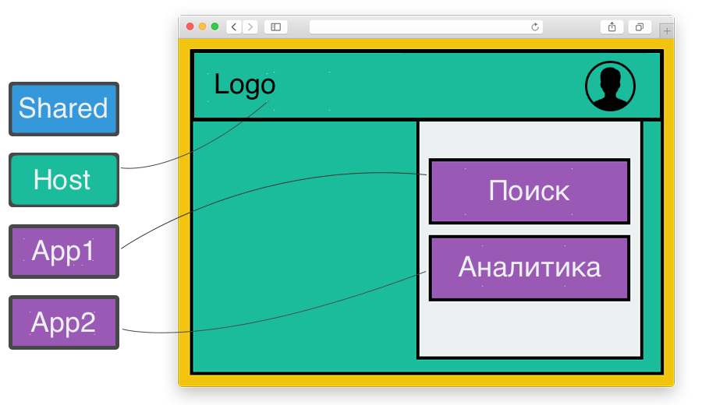The width and height of the screenshot is (702, 405).
Task: Open the Аналитика purple block
Action: [529, 268]
